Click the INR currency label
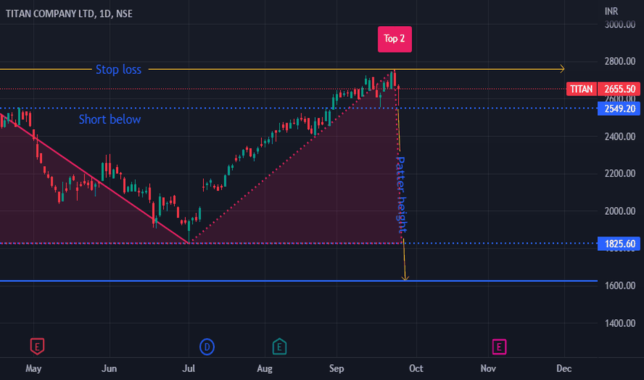 coord(611,11)
